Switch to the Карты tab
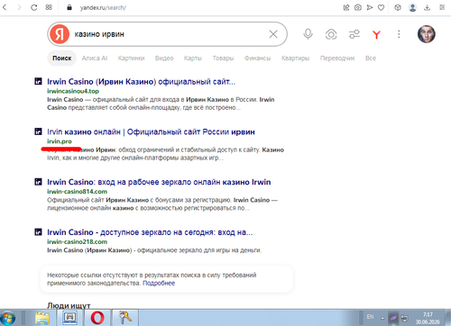 click(193, 59)
